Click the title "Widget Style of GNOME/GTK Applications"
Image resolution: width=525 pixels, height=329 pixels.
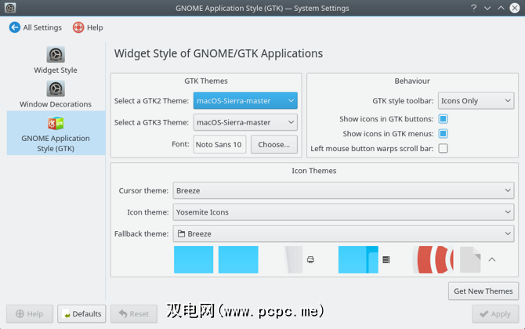219,53
